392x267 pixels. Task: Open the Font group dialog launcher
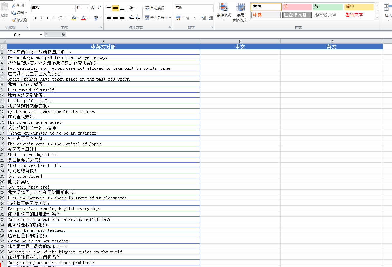(101, 27)
